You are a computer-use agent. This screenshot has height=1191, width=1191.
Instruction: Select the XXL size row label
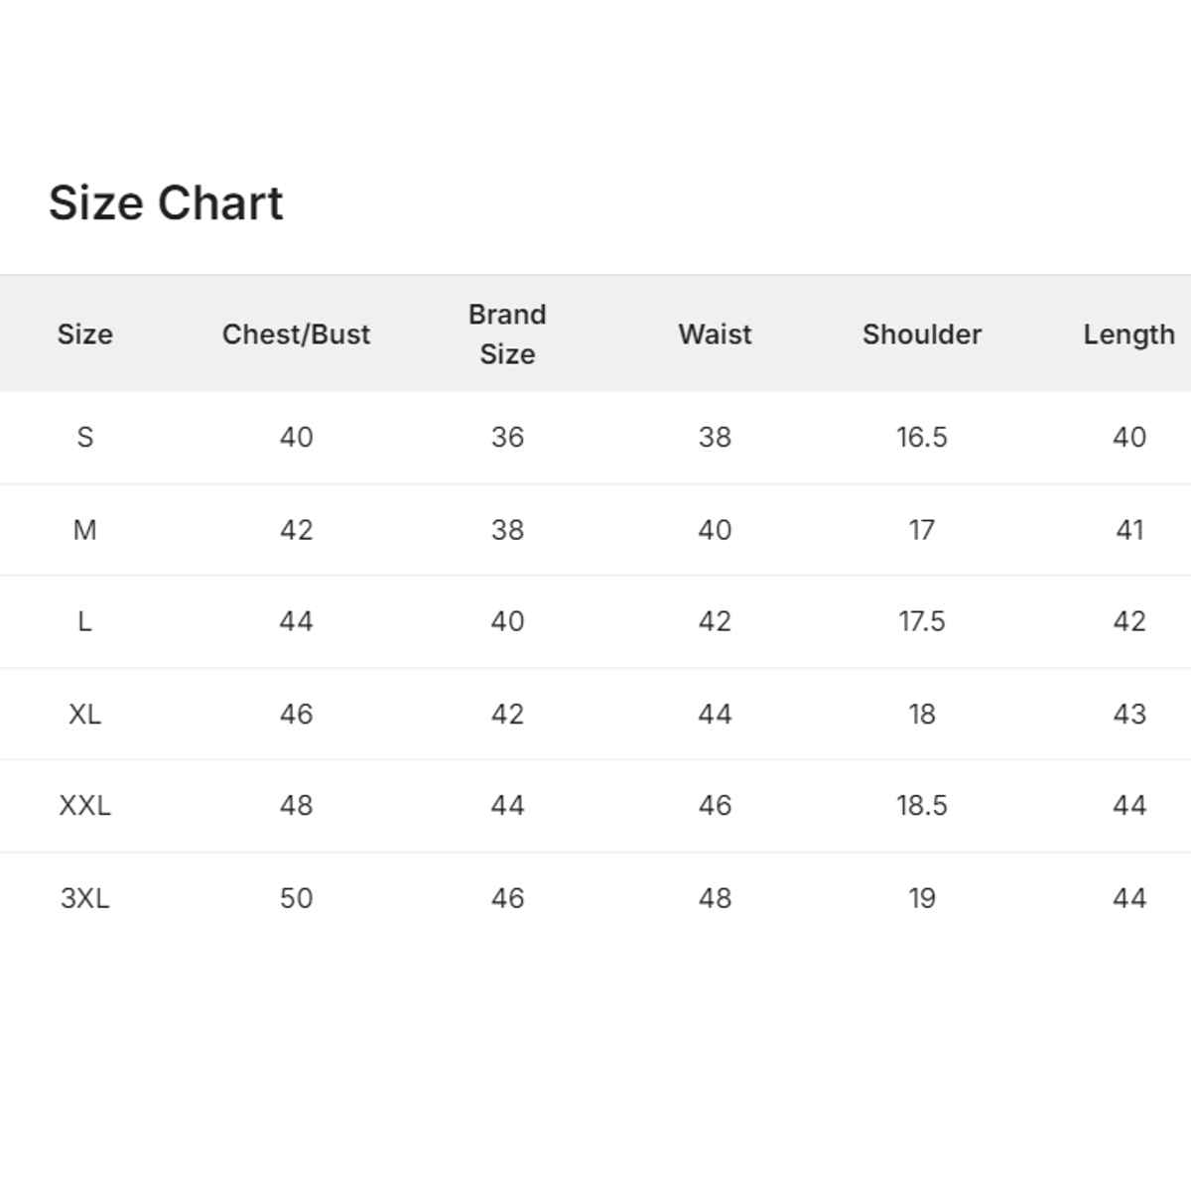pyautogui.click(x=84, y=805)
